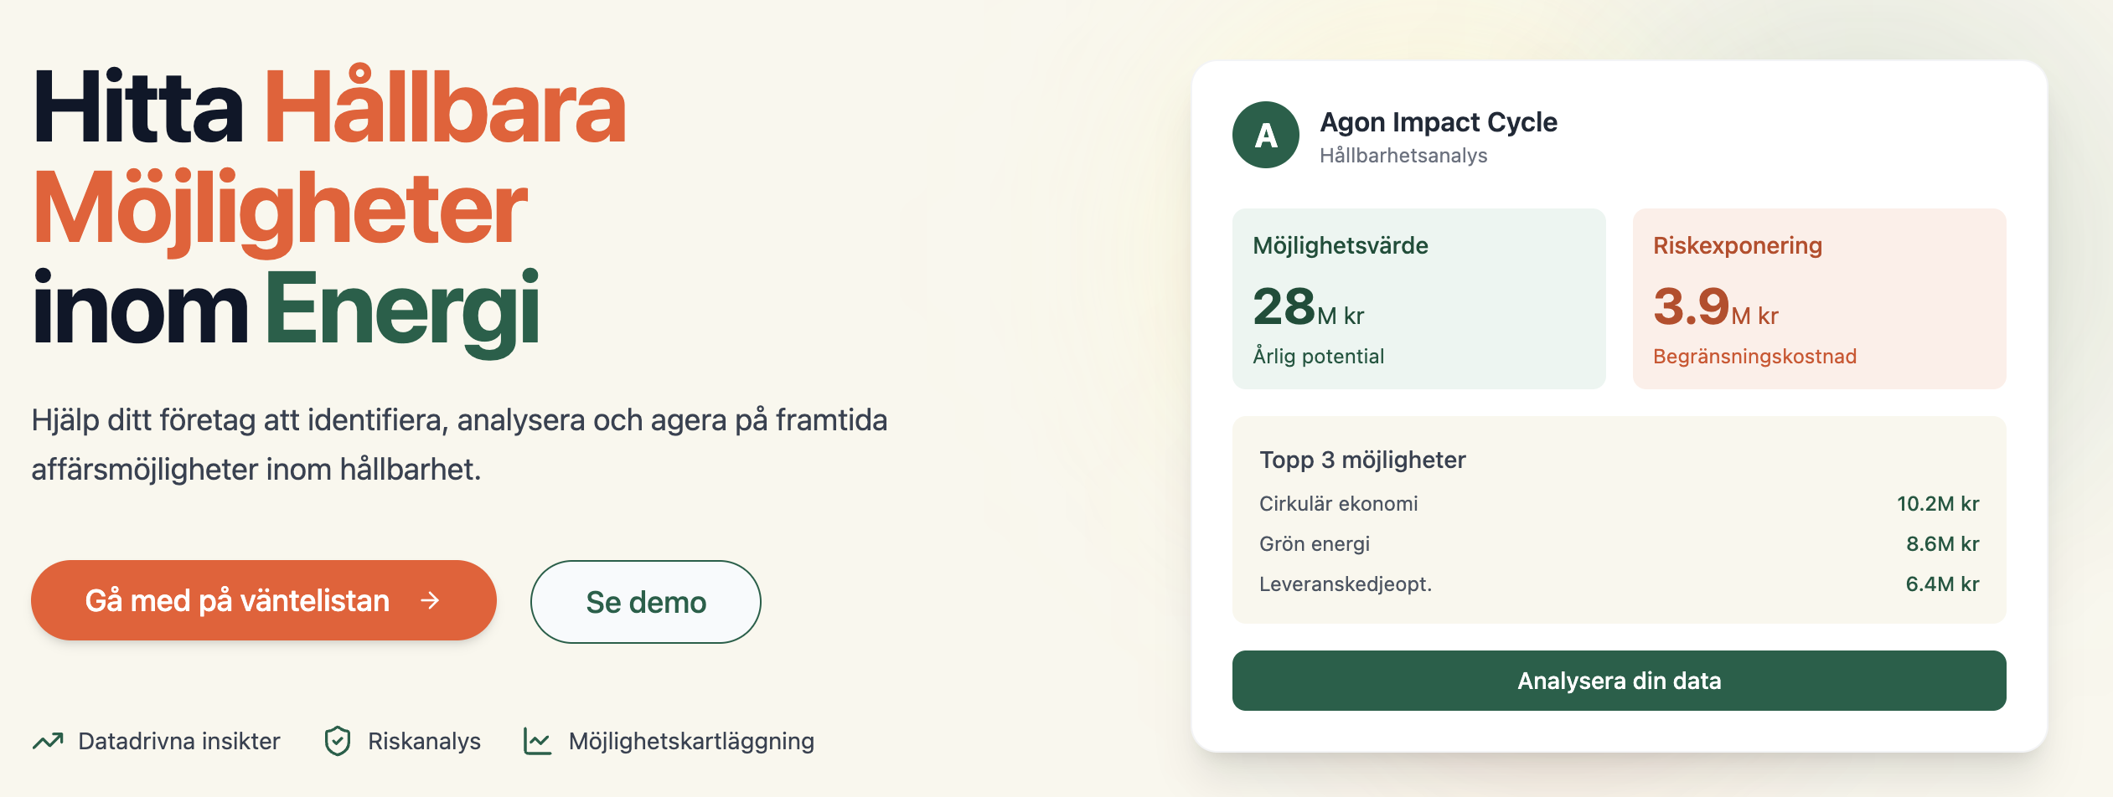Click the Cirkulär ekonomi row
The width and height of the screenshot is (2113, 797).
tap(1619, 504)
